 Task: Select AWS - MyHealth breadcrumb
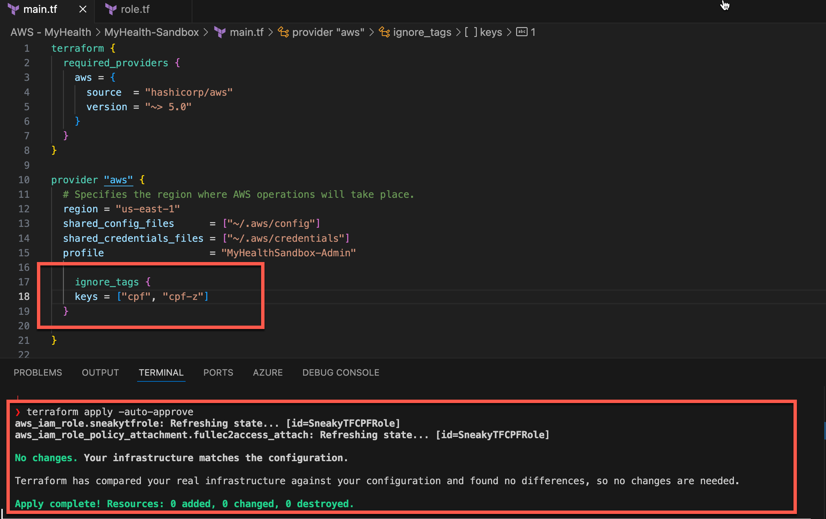coord(51,32)
